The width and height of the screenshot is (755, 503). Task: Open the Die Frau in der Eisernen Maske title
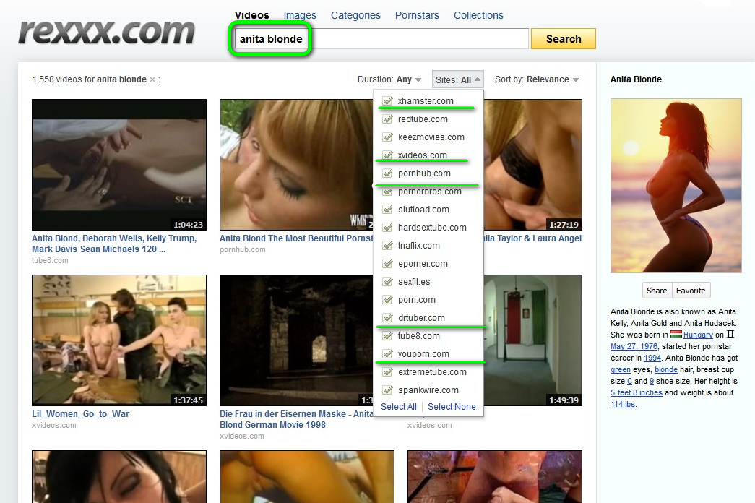tap(296, 419)
